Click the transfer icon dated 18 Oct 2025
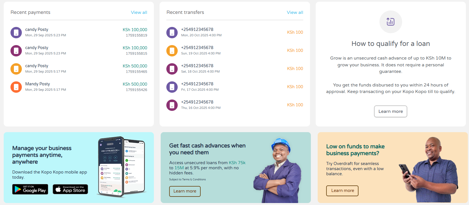Image resolution: width=469 pixels, height=205 pixels. point(172,69)
